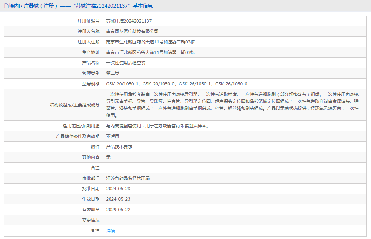Viewport: 371px width, 239px height.
Task: Click expiry date 2029-05-22
Action: click(x=118, y=210)
